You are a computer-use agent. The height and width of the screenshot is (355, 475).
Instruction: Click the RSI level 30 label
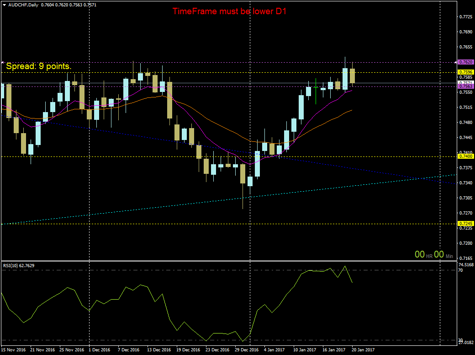point(460,340)
